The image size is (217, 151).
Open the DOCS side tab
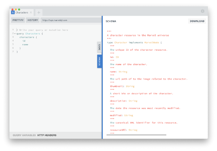click(x=99, y=47)
